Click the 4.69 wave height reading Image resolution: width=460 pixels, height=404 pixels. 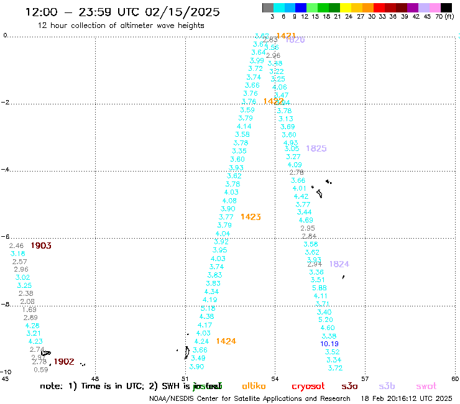point(306,220)
